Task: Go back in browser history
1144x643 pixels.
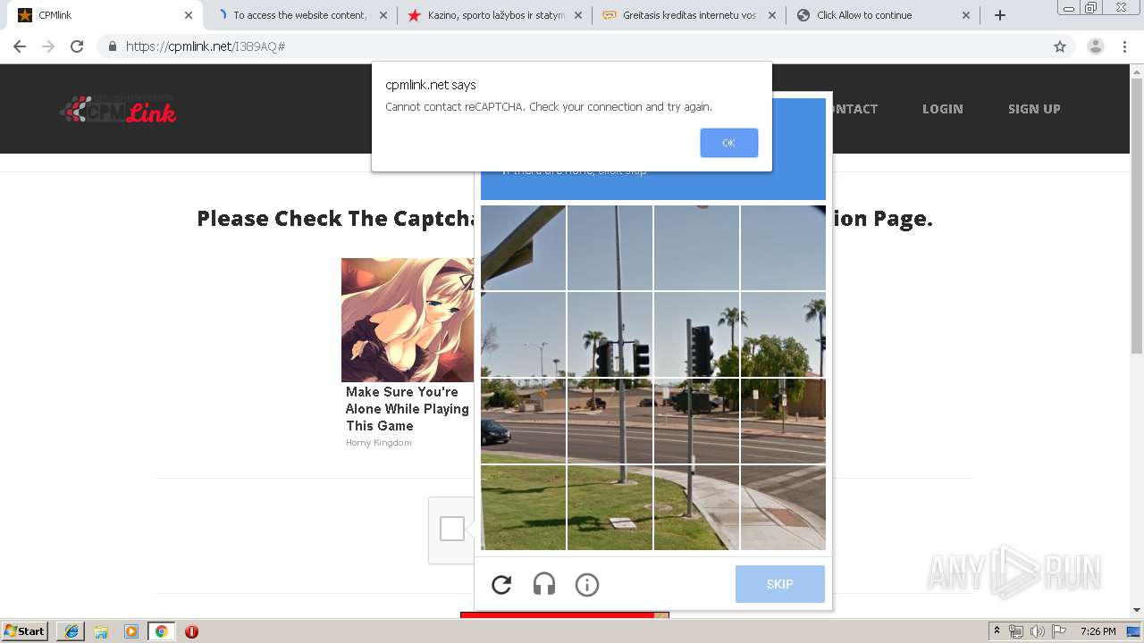Action: pyautogui.click(x=20, y=46)
